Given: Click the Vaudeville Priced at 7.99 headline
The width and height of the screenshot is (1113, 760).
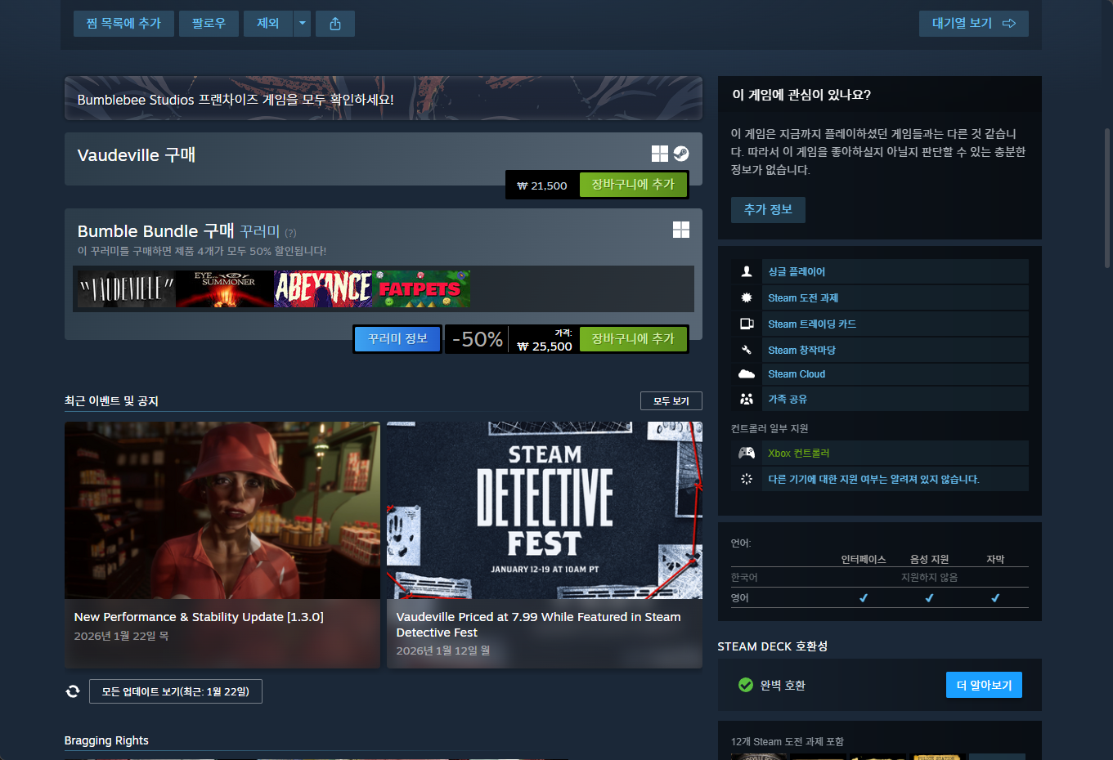Looking at the screenshot, I should pyautogui.click(x=538, y=624).
